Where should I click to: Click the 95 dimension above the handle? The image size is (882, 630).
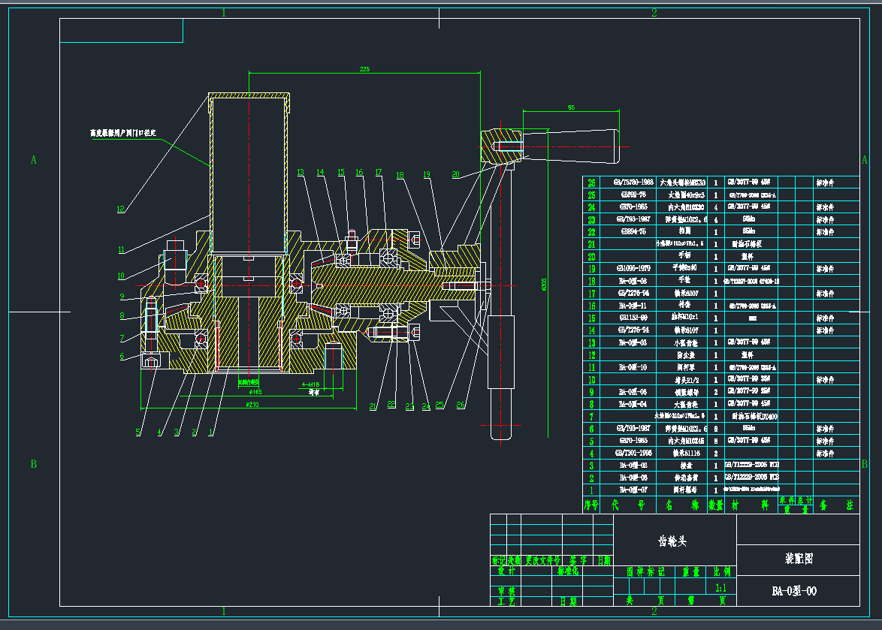[570, 107]
